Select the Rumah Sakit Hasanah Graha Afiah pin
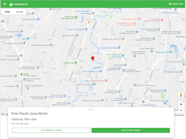The image size is (186, 139). pyautogui.click(x=162, y=20)
